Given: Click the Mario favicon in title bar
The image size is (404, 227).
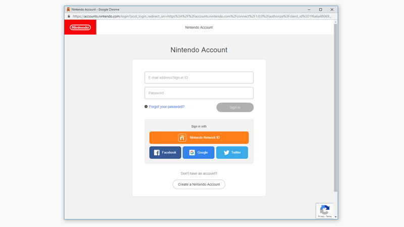Looking at the screenshot, I should 68,9.
